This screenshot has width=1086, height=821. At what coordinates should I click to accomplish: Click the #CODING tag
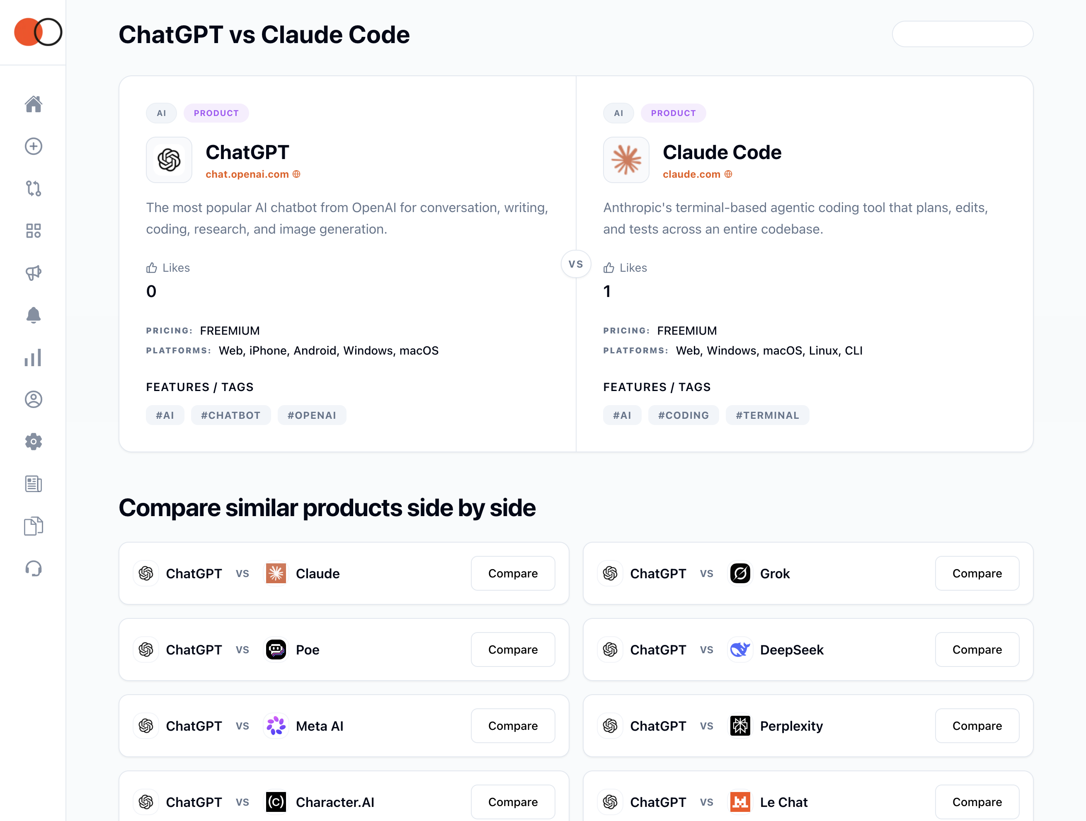684,415
